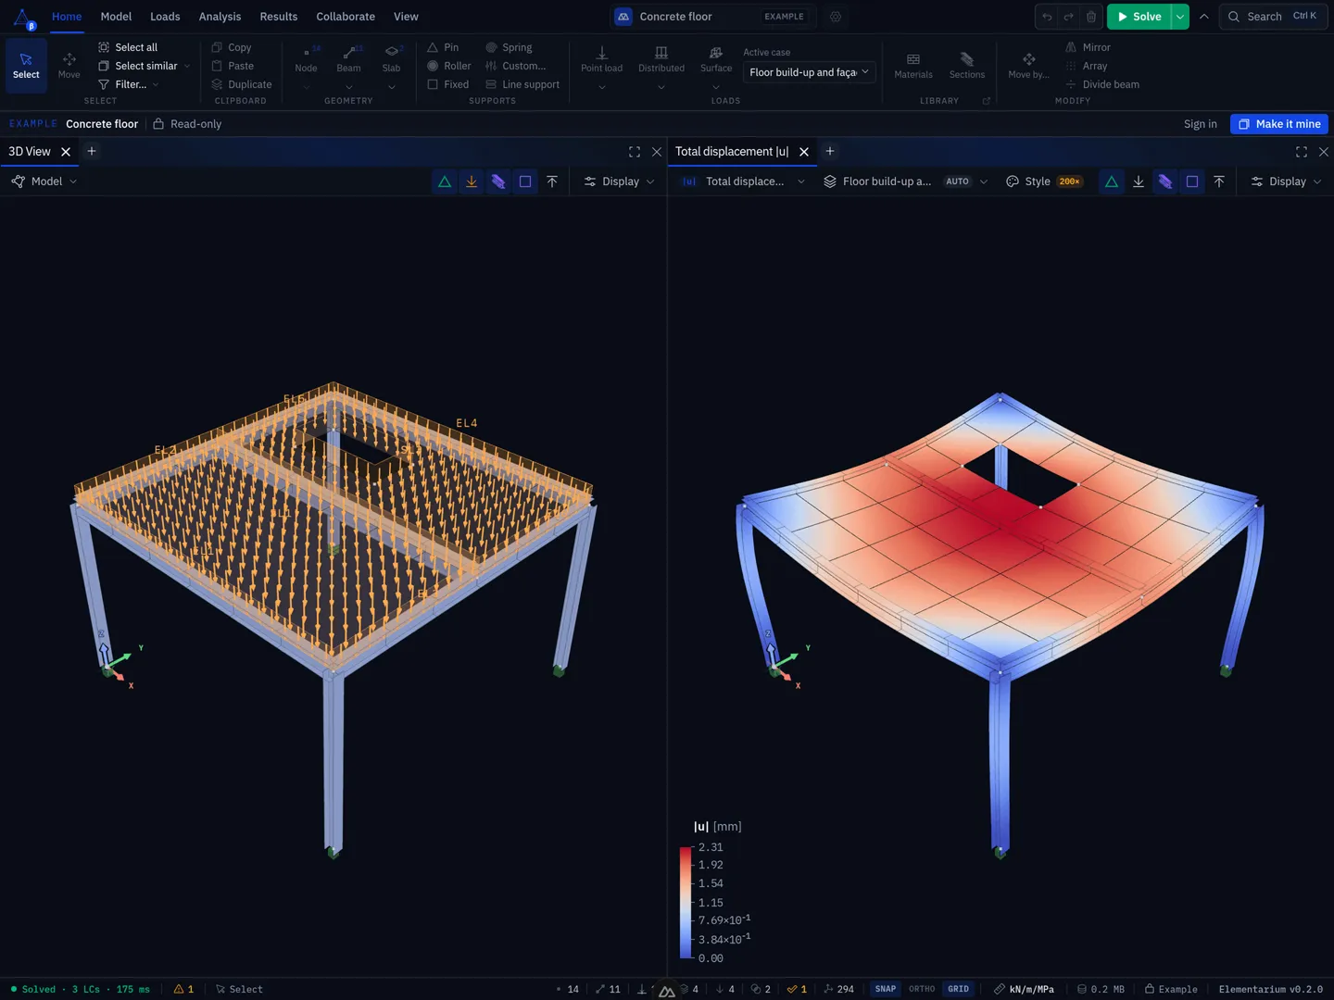
Task: Expand the Filter dropdown
Action: pyautogui.click(x=156, y=84)
